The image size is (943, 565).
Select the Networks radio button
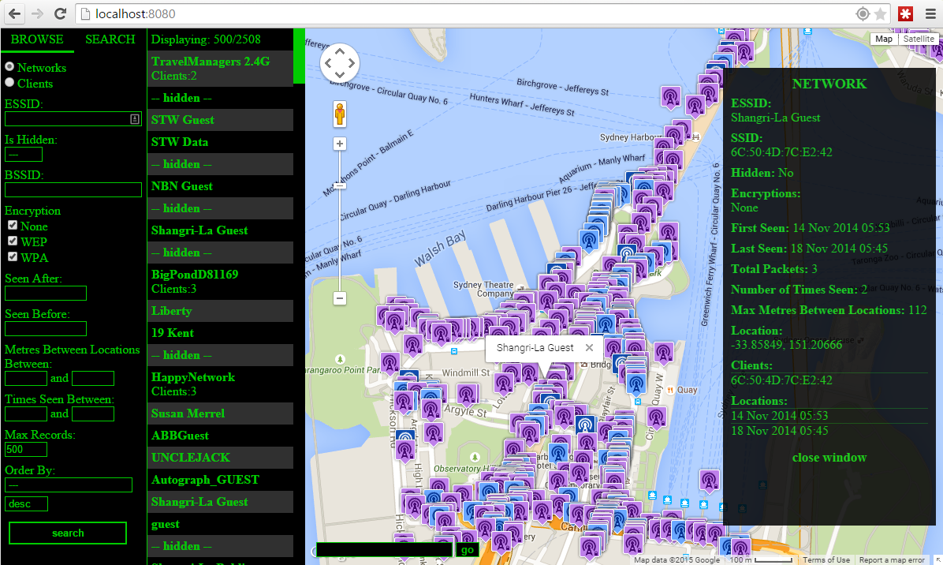click(x=9, y=67)
